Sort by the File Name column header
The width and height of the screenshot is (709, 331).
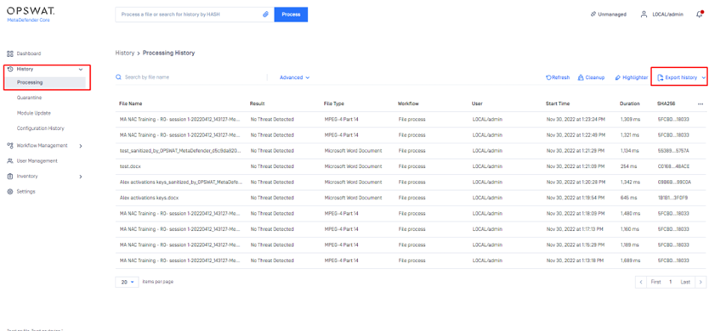[130, 104]
